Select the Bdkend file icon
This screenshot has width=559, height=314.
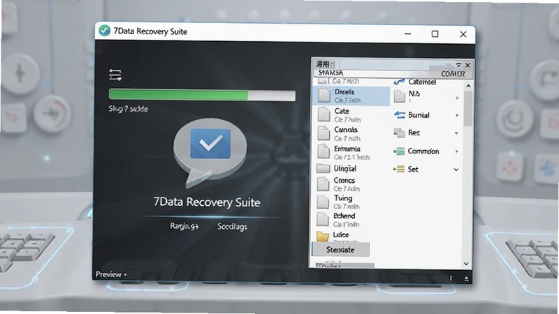pos(323,219)
